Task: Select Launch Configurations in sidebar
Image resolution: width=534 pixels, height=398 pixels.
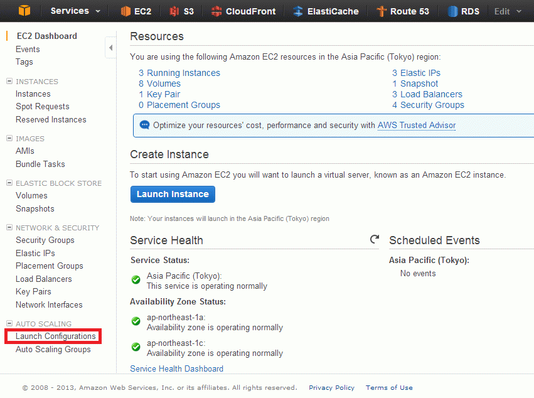Action: [55, 336]
